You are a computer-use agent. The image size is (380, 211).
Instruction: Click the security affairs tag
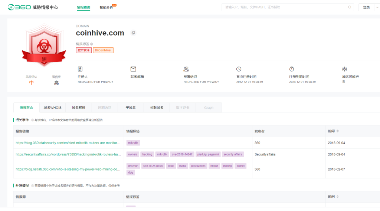[233, 154]
